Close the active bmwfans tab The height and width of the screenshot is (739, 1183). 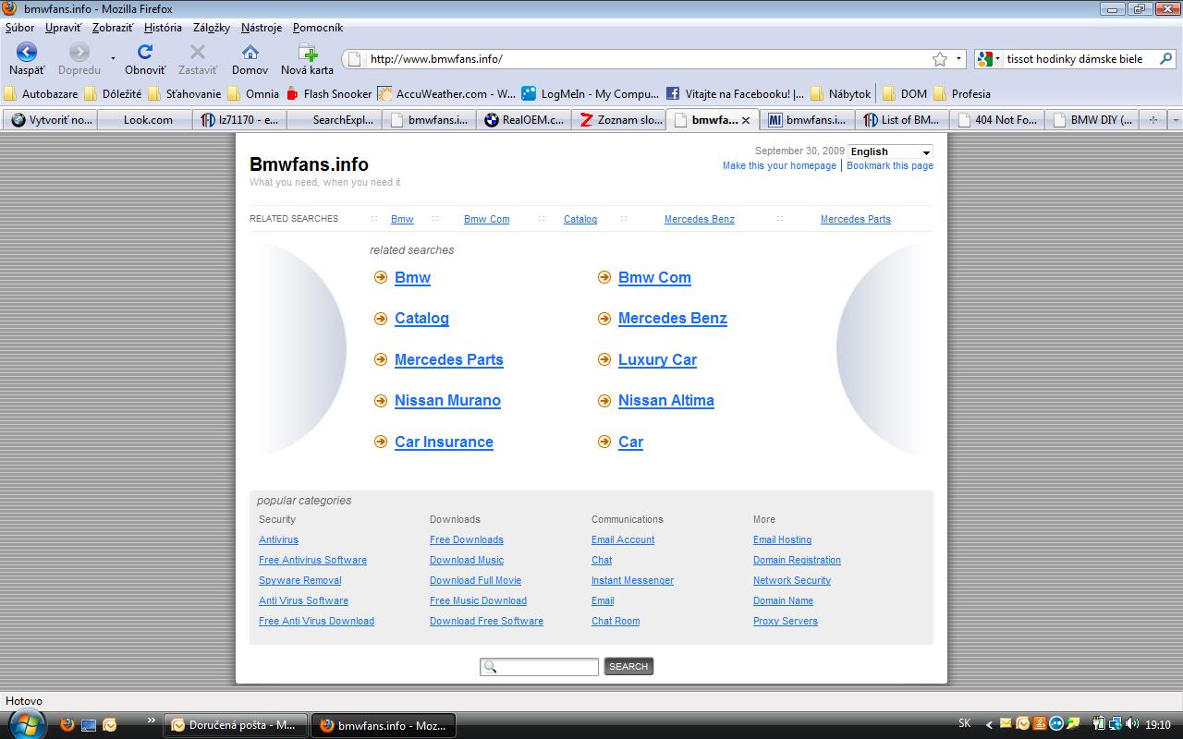point(746,120)
